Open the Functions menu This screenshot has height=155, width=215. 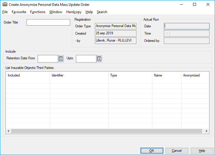tap(38, 12)
